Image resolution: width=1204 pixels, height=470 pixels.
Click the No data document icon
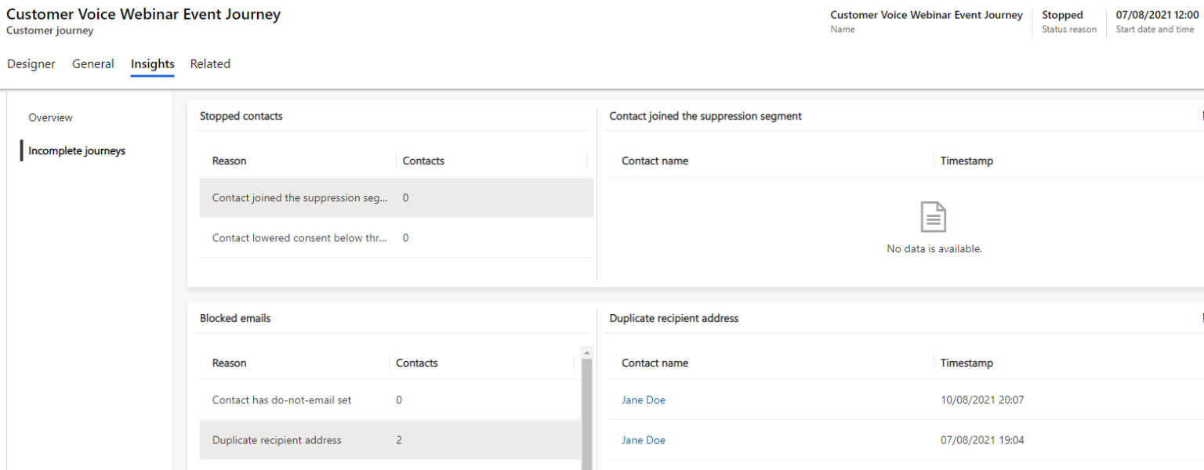(x=934, y=217)
